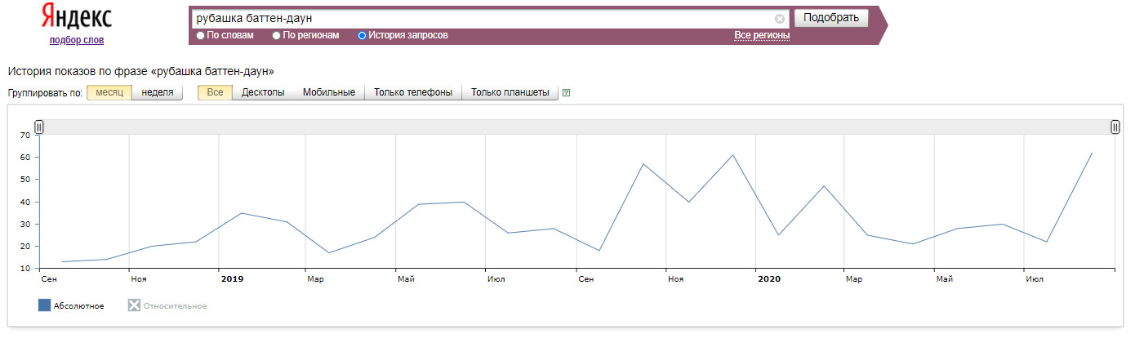Click the left range slider handle
The width and height of the screenshot is (1135, 343).
coord(39,127)
